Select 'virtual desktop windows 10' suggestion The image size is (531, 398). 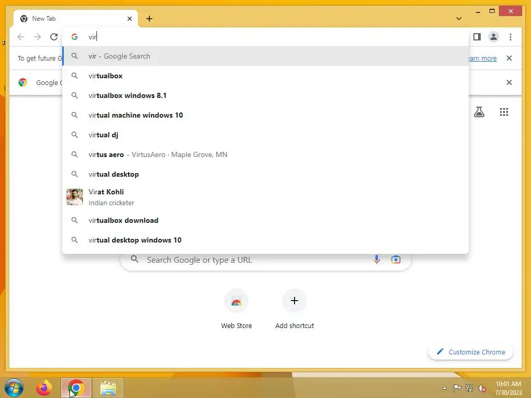click(265, 240)
